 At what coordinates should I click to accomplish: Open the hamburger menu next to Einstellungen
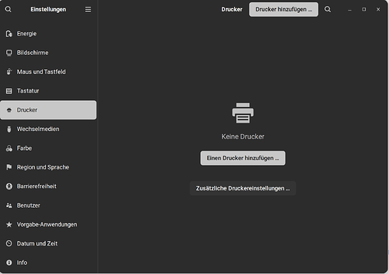88,10
